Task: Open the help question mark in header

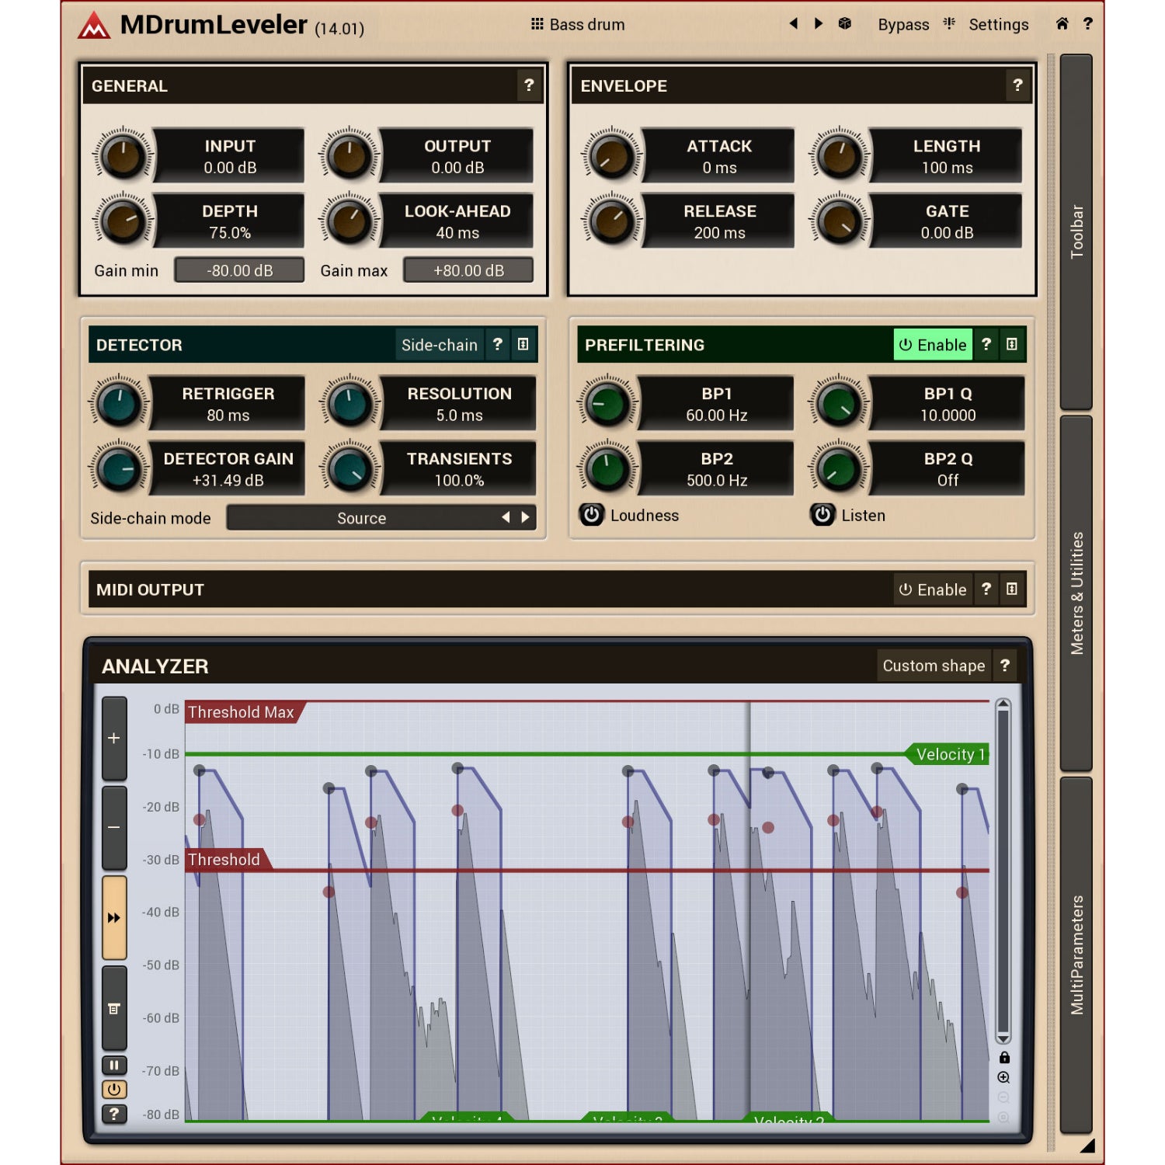Action: tap(1087, 24)
